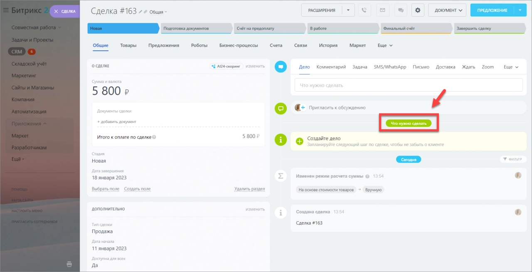
Task: Expand the ДОКУМЕНТ dropdown
Action: pos(447,10)
